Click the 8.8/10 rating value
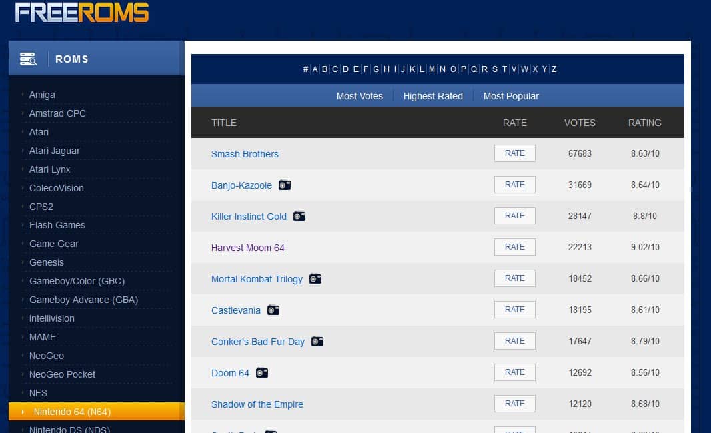The height and width of the screenshot is (433, 711). pos(645,216)
